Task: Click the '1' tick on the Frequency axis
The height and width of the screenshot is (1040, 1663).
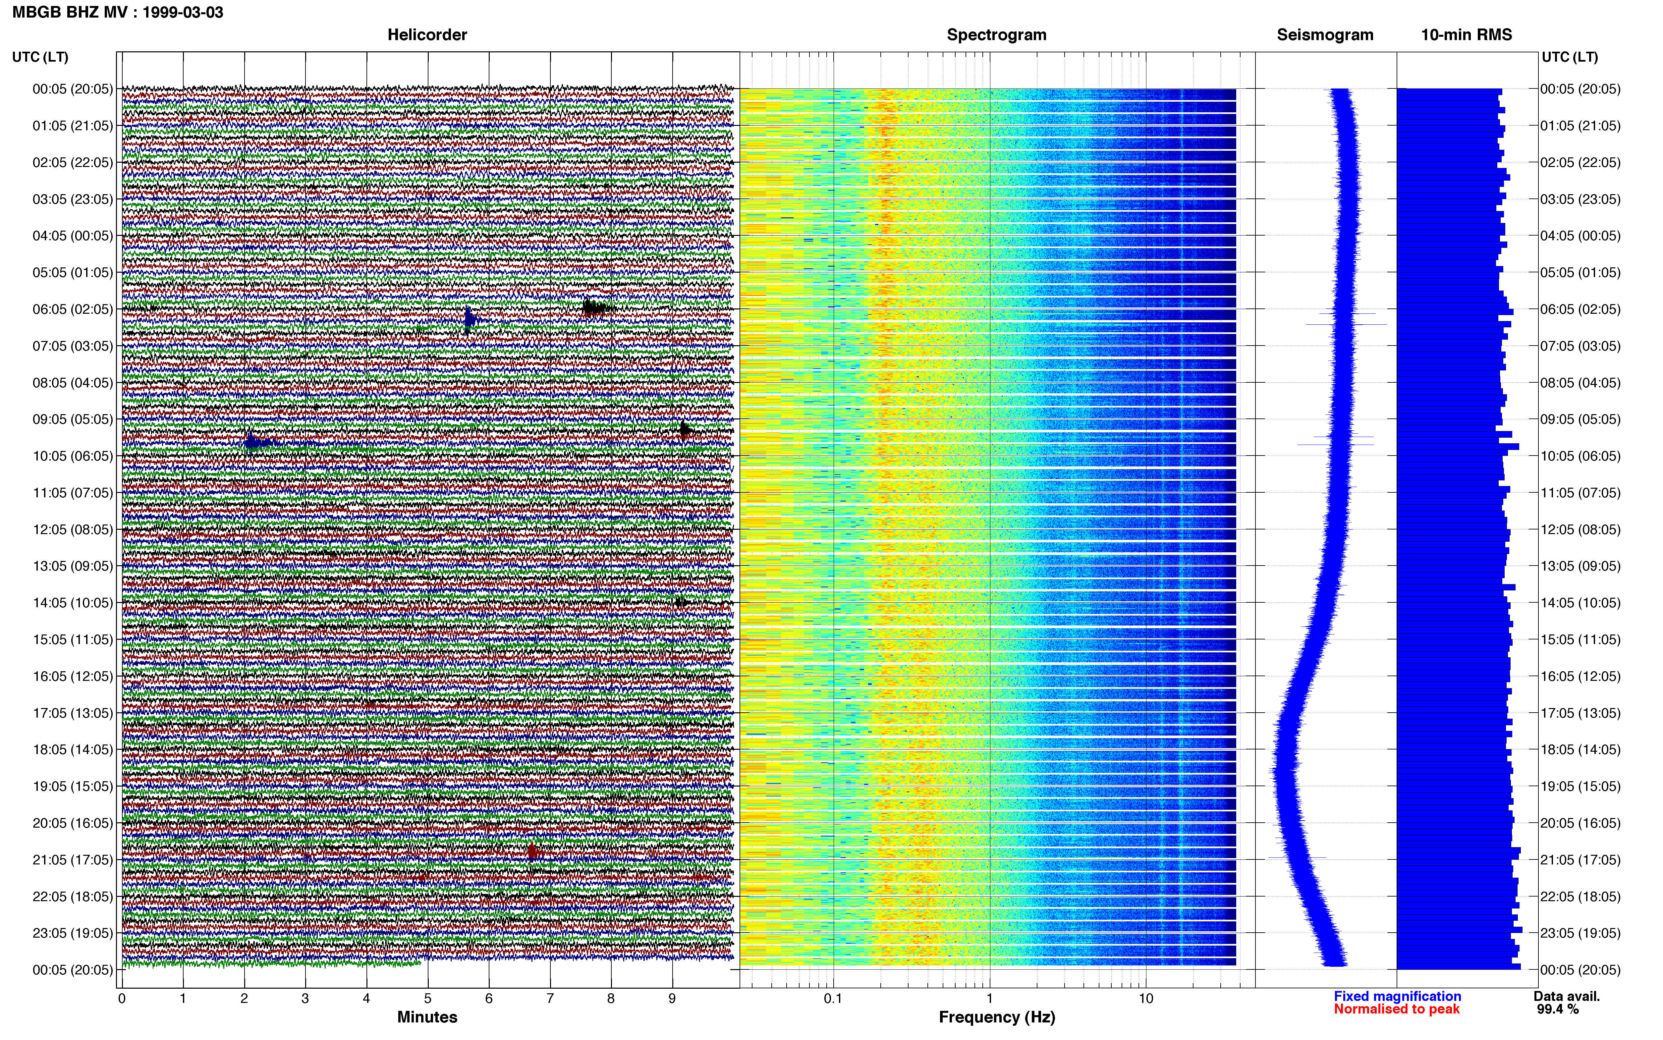Action: point(990,999)
